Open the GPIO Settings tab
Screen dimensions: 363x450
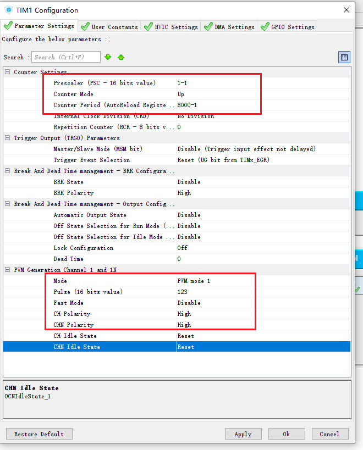[x=287, y=27]
